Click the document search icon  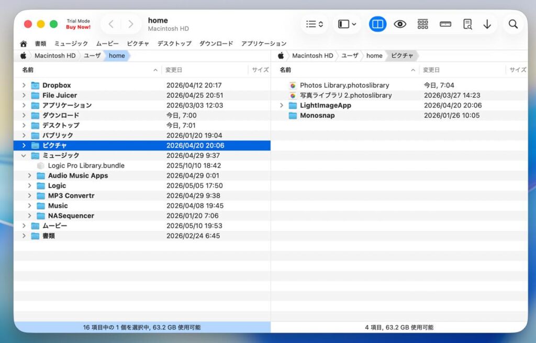coord(467,24)
